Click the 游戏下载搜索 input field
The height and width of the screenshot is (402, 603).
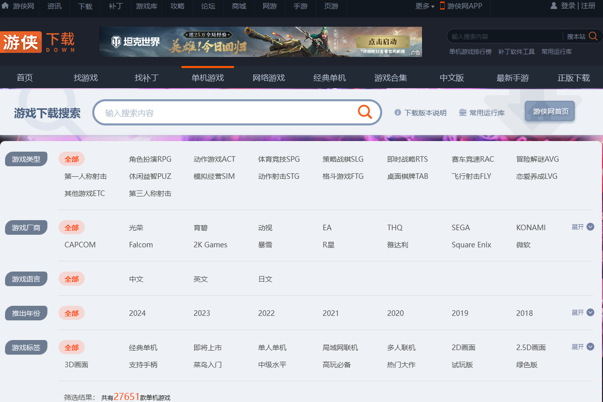coord(227,113)
